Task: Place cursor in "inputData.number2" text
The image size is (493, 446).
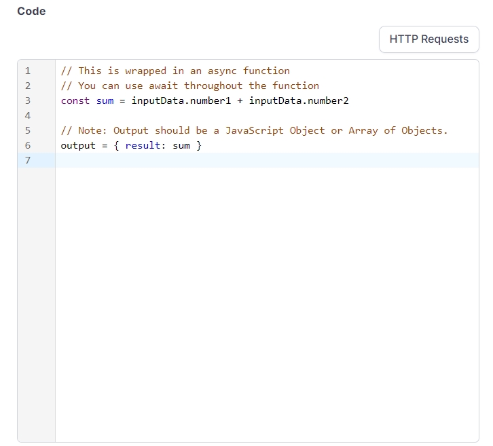Action: pos(298,100)
